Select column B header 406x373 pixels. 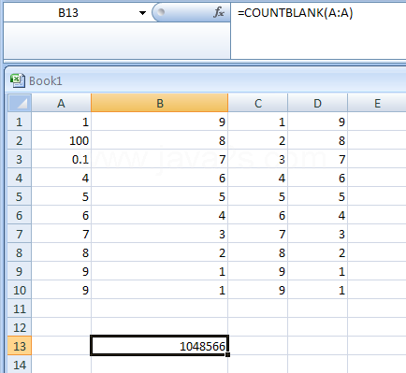pos(160,103)
